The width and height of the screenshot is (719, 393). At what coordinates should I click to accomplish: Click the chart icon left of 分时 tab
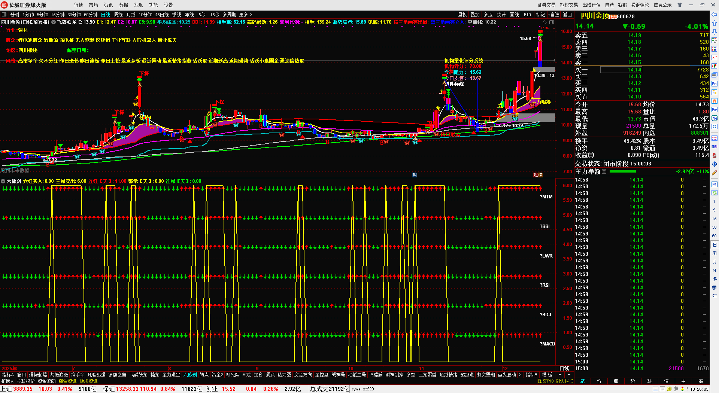(4, 15)
